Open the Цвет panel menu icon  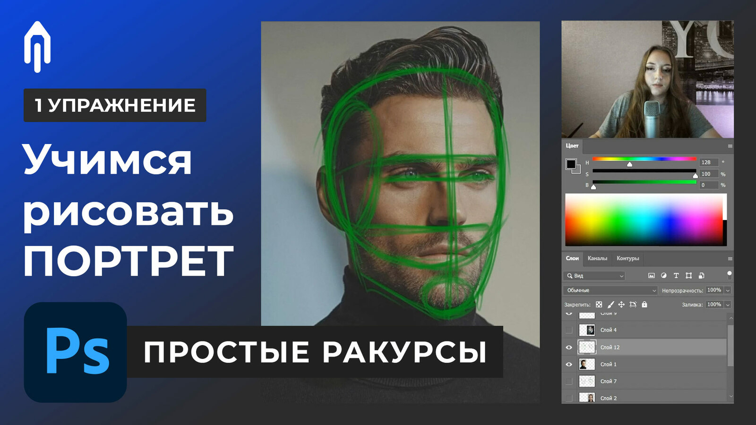(730, 146)
